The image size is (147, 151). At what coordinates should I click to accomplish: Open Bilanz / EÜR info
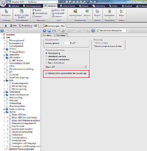58,10
